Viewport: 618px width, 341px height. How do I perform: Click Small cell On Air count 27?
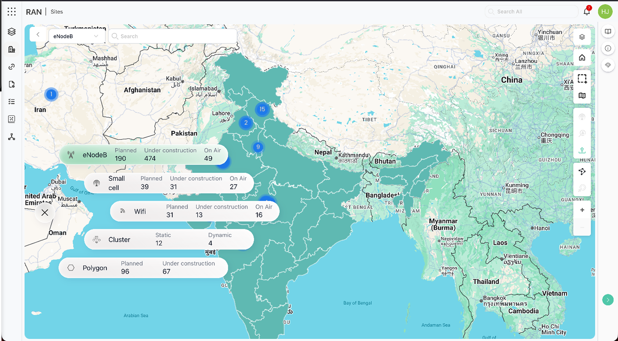pos(233,187)
